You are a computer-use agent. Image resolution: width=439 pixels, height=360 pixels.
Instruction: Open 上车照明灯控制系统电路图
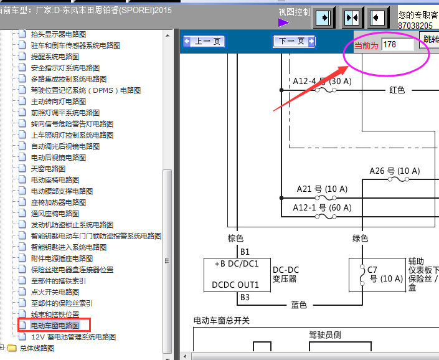[72, 135]
